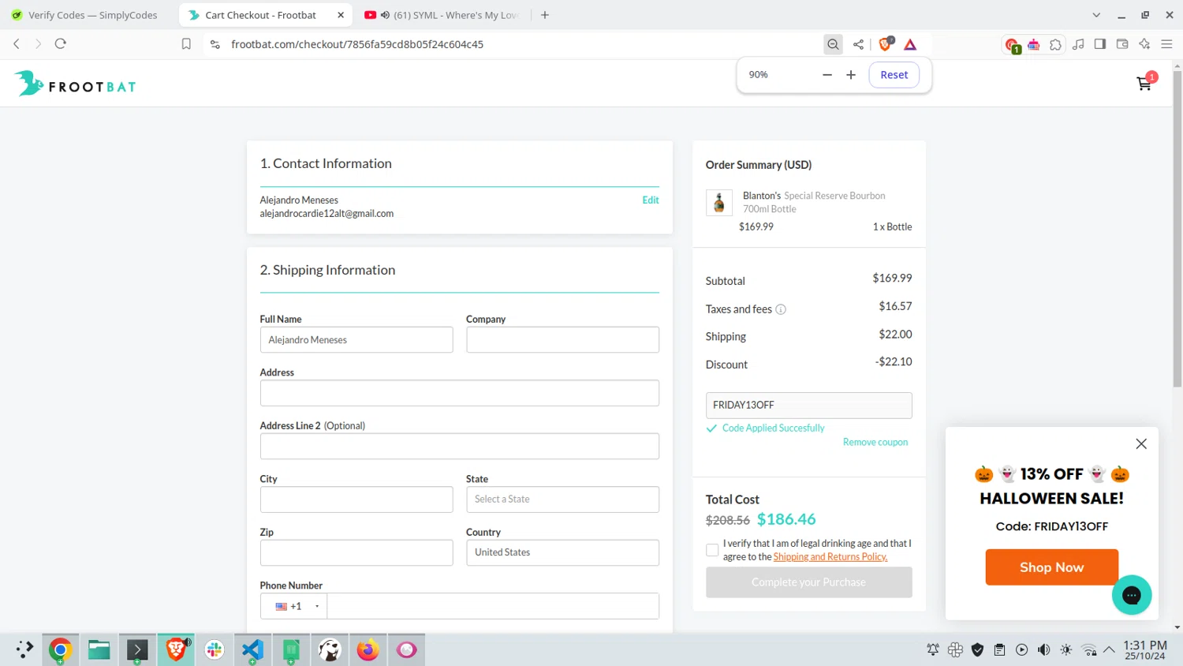Focus the Full Name field
This screenshot has height=666, width=1183.
(x=356, y=340)
